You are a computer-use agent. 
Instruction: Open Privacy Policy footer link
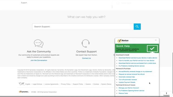66,84
